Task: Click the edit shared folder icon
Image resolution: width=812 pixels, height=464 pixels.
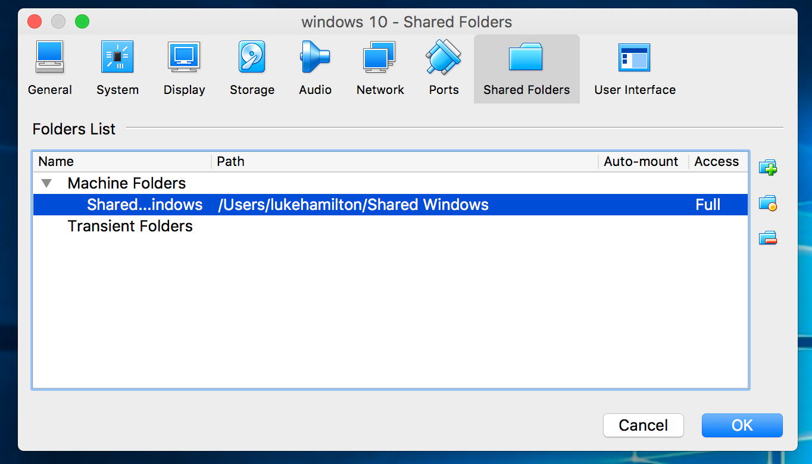Action: click(x=768, y=203)
